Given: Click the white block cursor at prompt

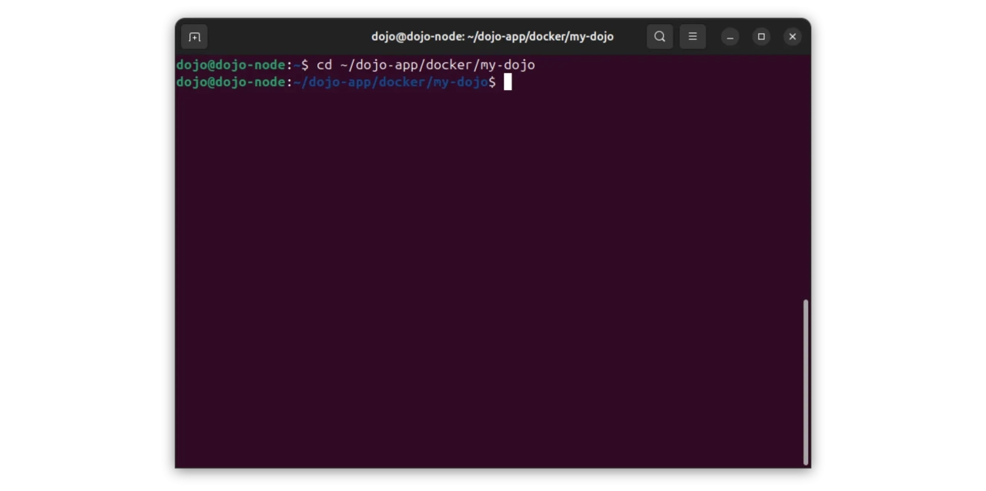Looking at the screenshot, I should [x=508, y=82].
